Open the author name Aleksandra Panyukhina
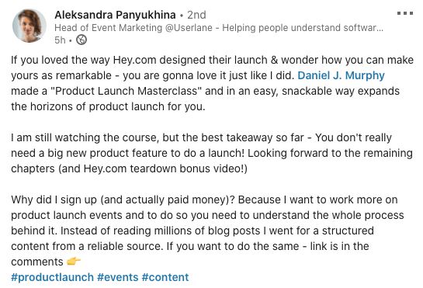The width and height of the screenshot is (423, 288). pos(115,15)
